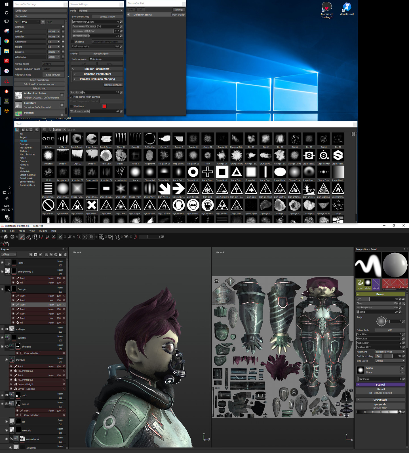Uncheck Hide stencil when painting

(71, 97)
